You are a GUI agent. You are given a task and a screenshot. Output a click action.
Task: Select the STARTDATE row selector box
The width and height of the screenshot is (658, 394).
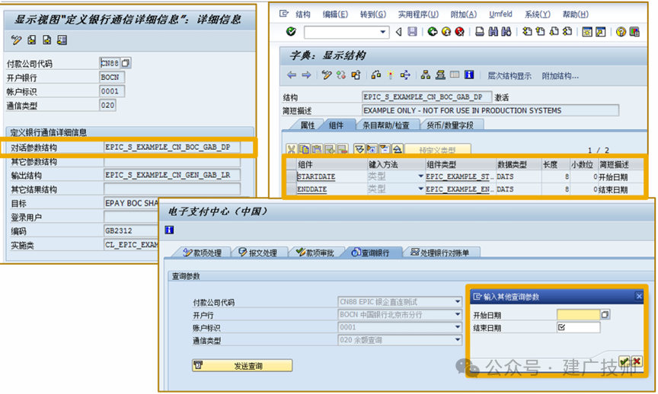[290, 176]
